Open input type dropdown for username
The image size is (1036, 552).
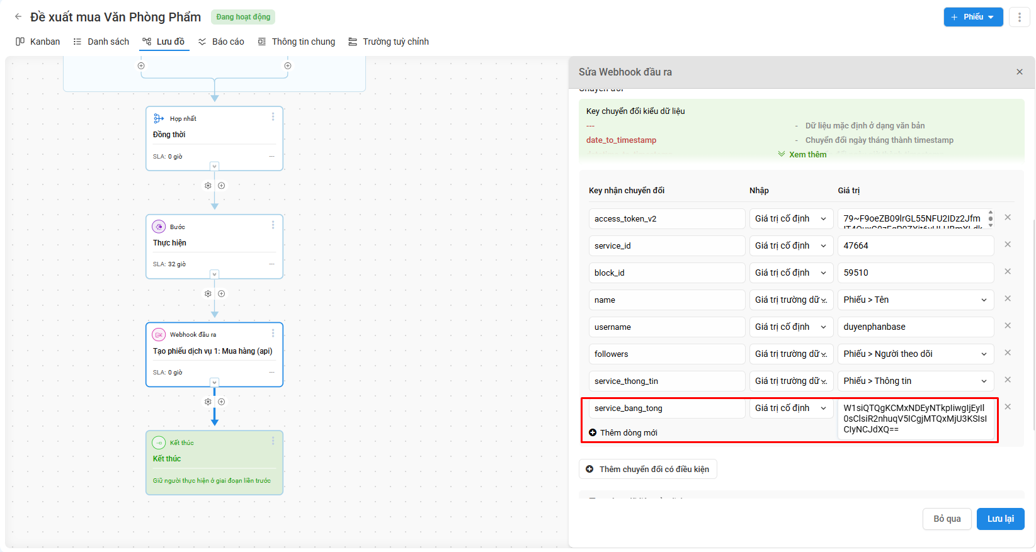click(x=791, y=327)
